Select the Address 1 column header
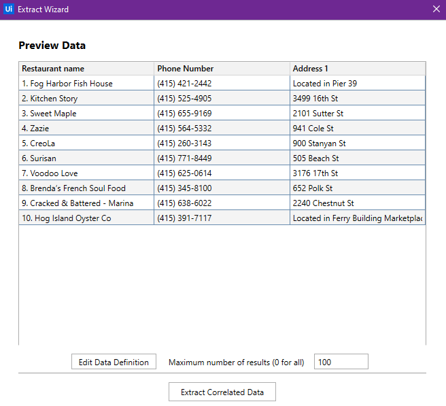 (x=358, y=69)
